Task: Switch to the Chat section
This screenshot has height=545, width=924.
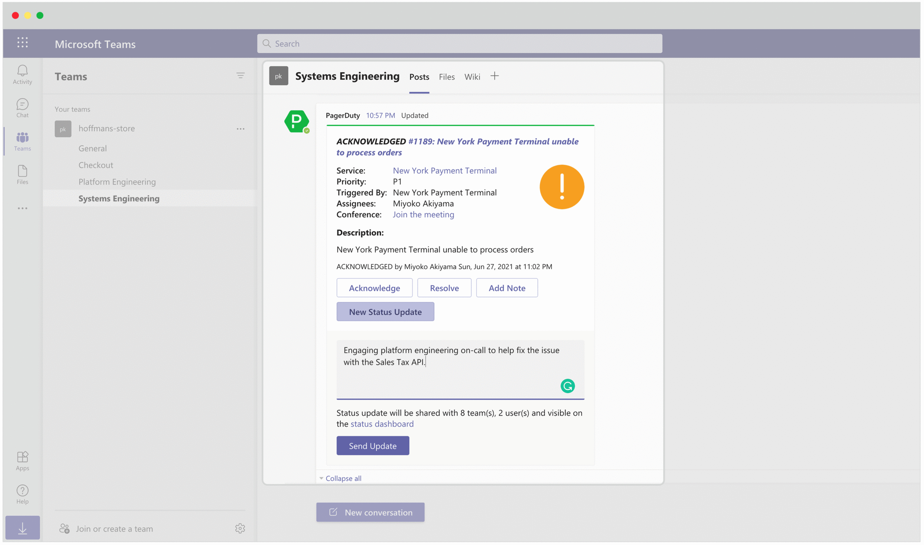Action: point(22,108)
